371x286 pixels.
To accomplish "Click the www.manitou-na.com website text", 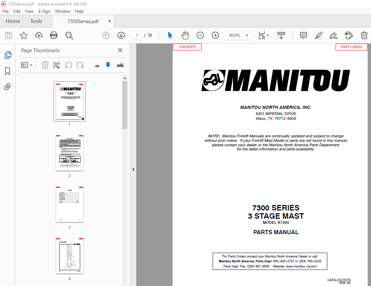I will click(301, 266).
